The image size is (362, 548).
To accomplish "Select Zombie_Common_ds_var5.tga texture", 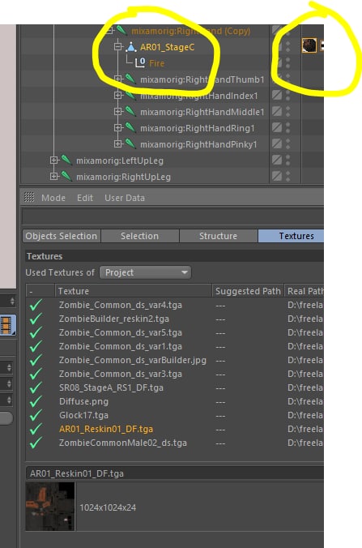I will [x=121, y=332].
